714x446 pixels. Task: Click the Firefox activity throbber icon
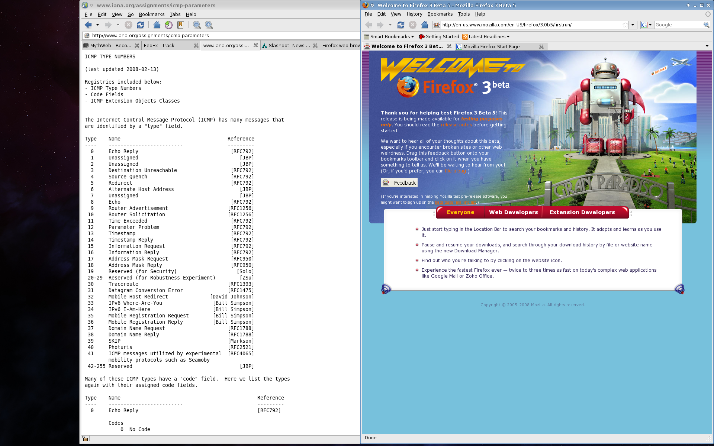coord(708,14)
